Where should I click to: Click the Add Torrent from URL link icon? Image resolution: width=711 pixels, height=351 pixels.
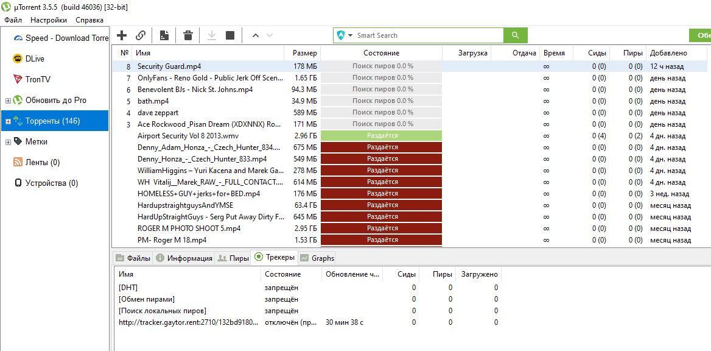point(141,35)
